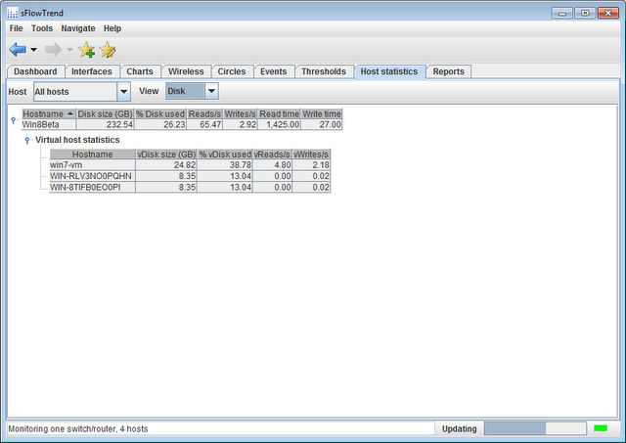Switch to the Thresholds tab
626x443 pixels.
(323, 71)
